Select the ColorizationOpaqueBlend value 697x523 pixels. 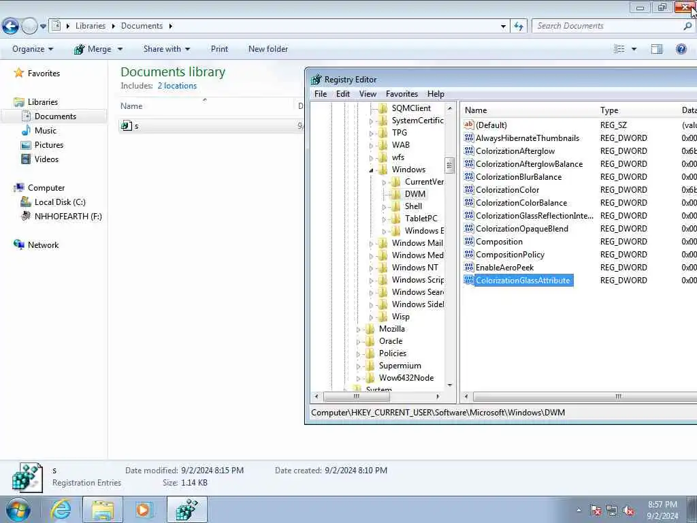[522, 229]
